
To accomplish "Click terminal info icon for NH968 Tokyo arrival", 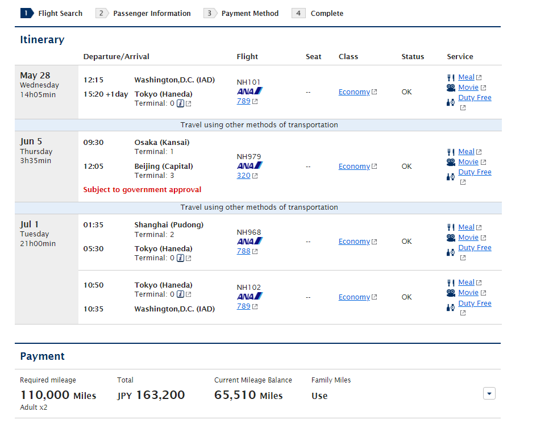I will pos(180,258).
